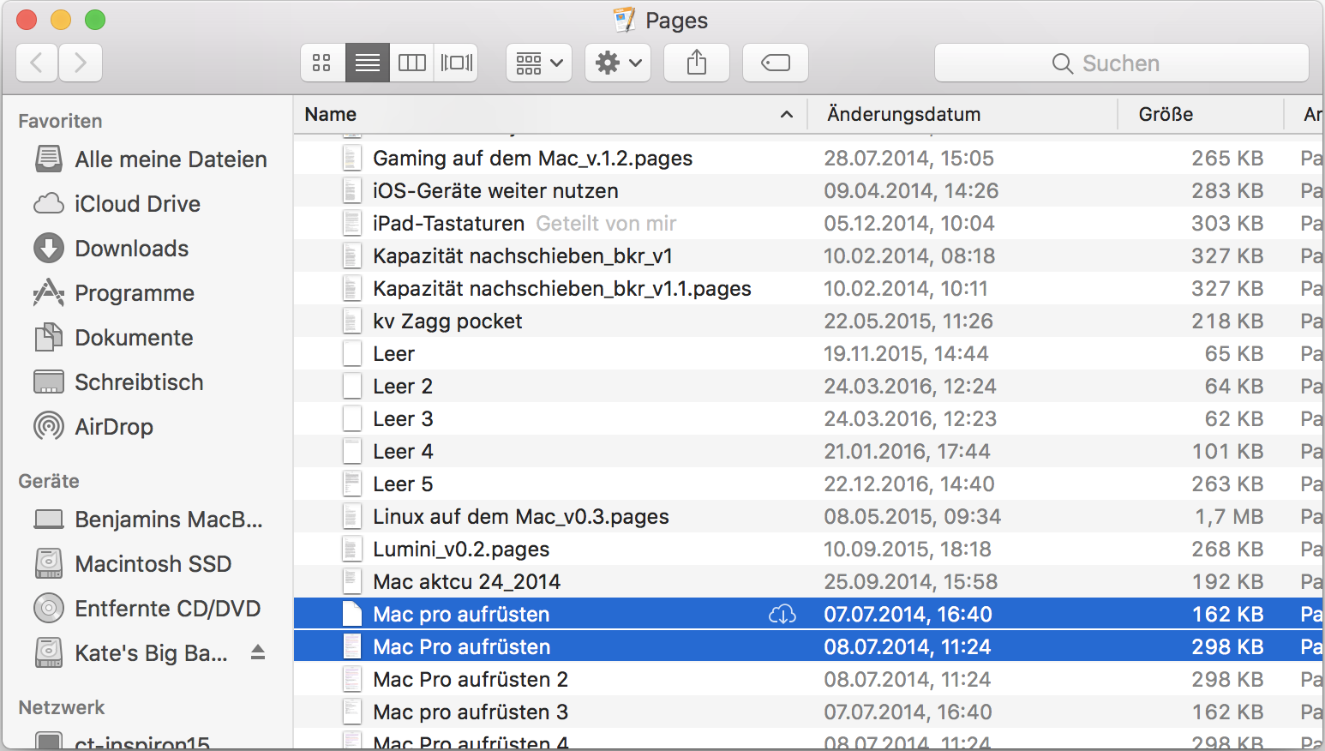Click the Share toolbar button
The image size is (1325, 751).
pyautogui.click(x=697, y=63)
